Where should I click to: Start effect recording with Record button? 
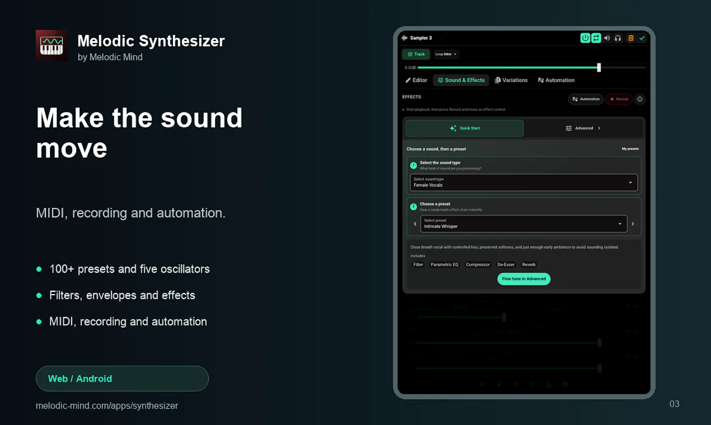[x=619, y=99]
